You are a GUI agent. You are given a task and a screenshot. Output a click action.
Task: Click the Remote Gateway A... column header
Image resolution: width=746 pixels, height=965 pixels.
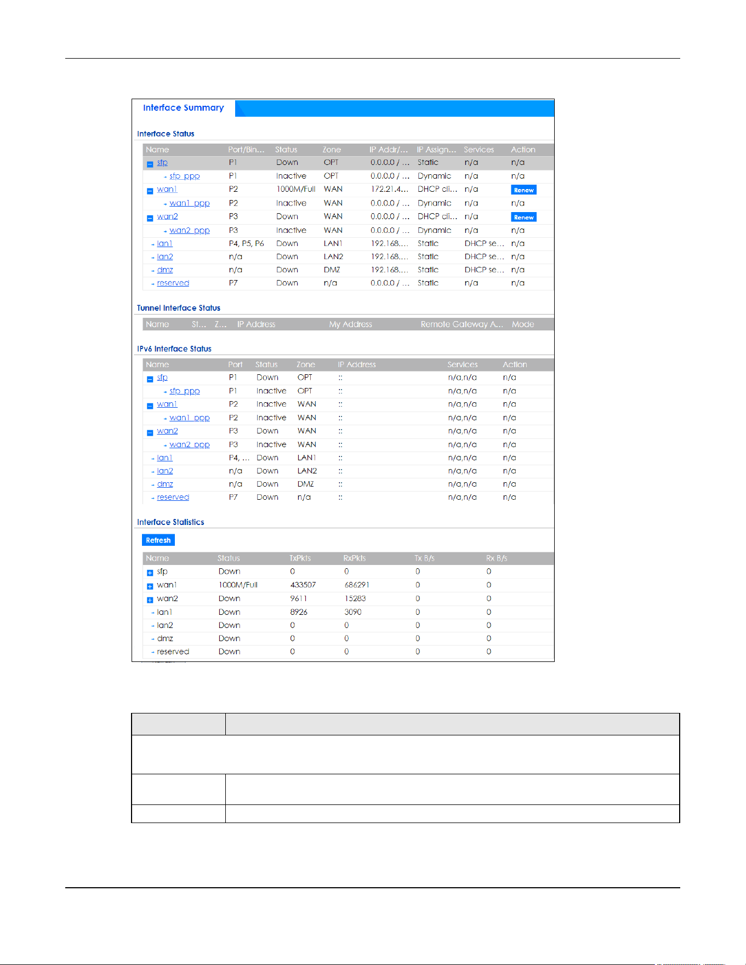tap(462, 324)
